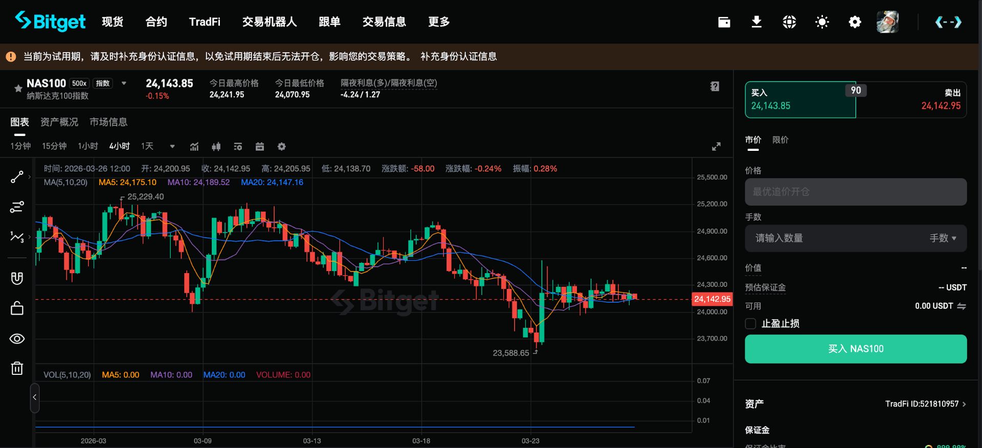Open the chart list settings icon
982x448 pixels.
[238, 147]
